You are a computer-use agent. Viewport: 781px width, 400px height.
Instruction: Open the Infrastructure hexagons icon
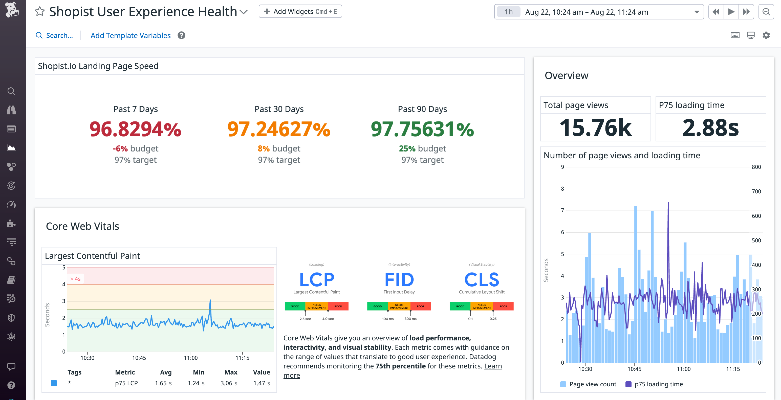[12, 166]
